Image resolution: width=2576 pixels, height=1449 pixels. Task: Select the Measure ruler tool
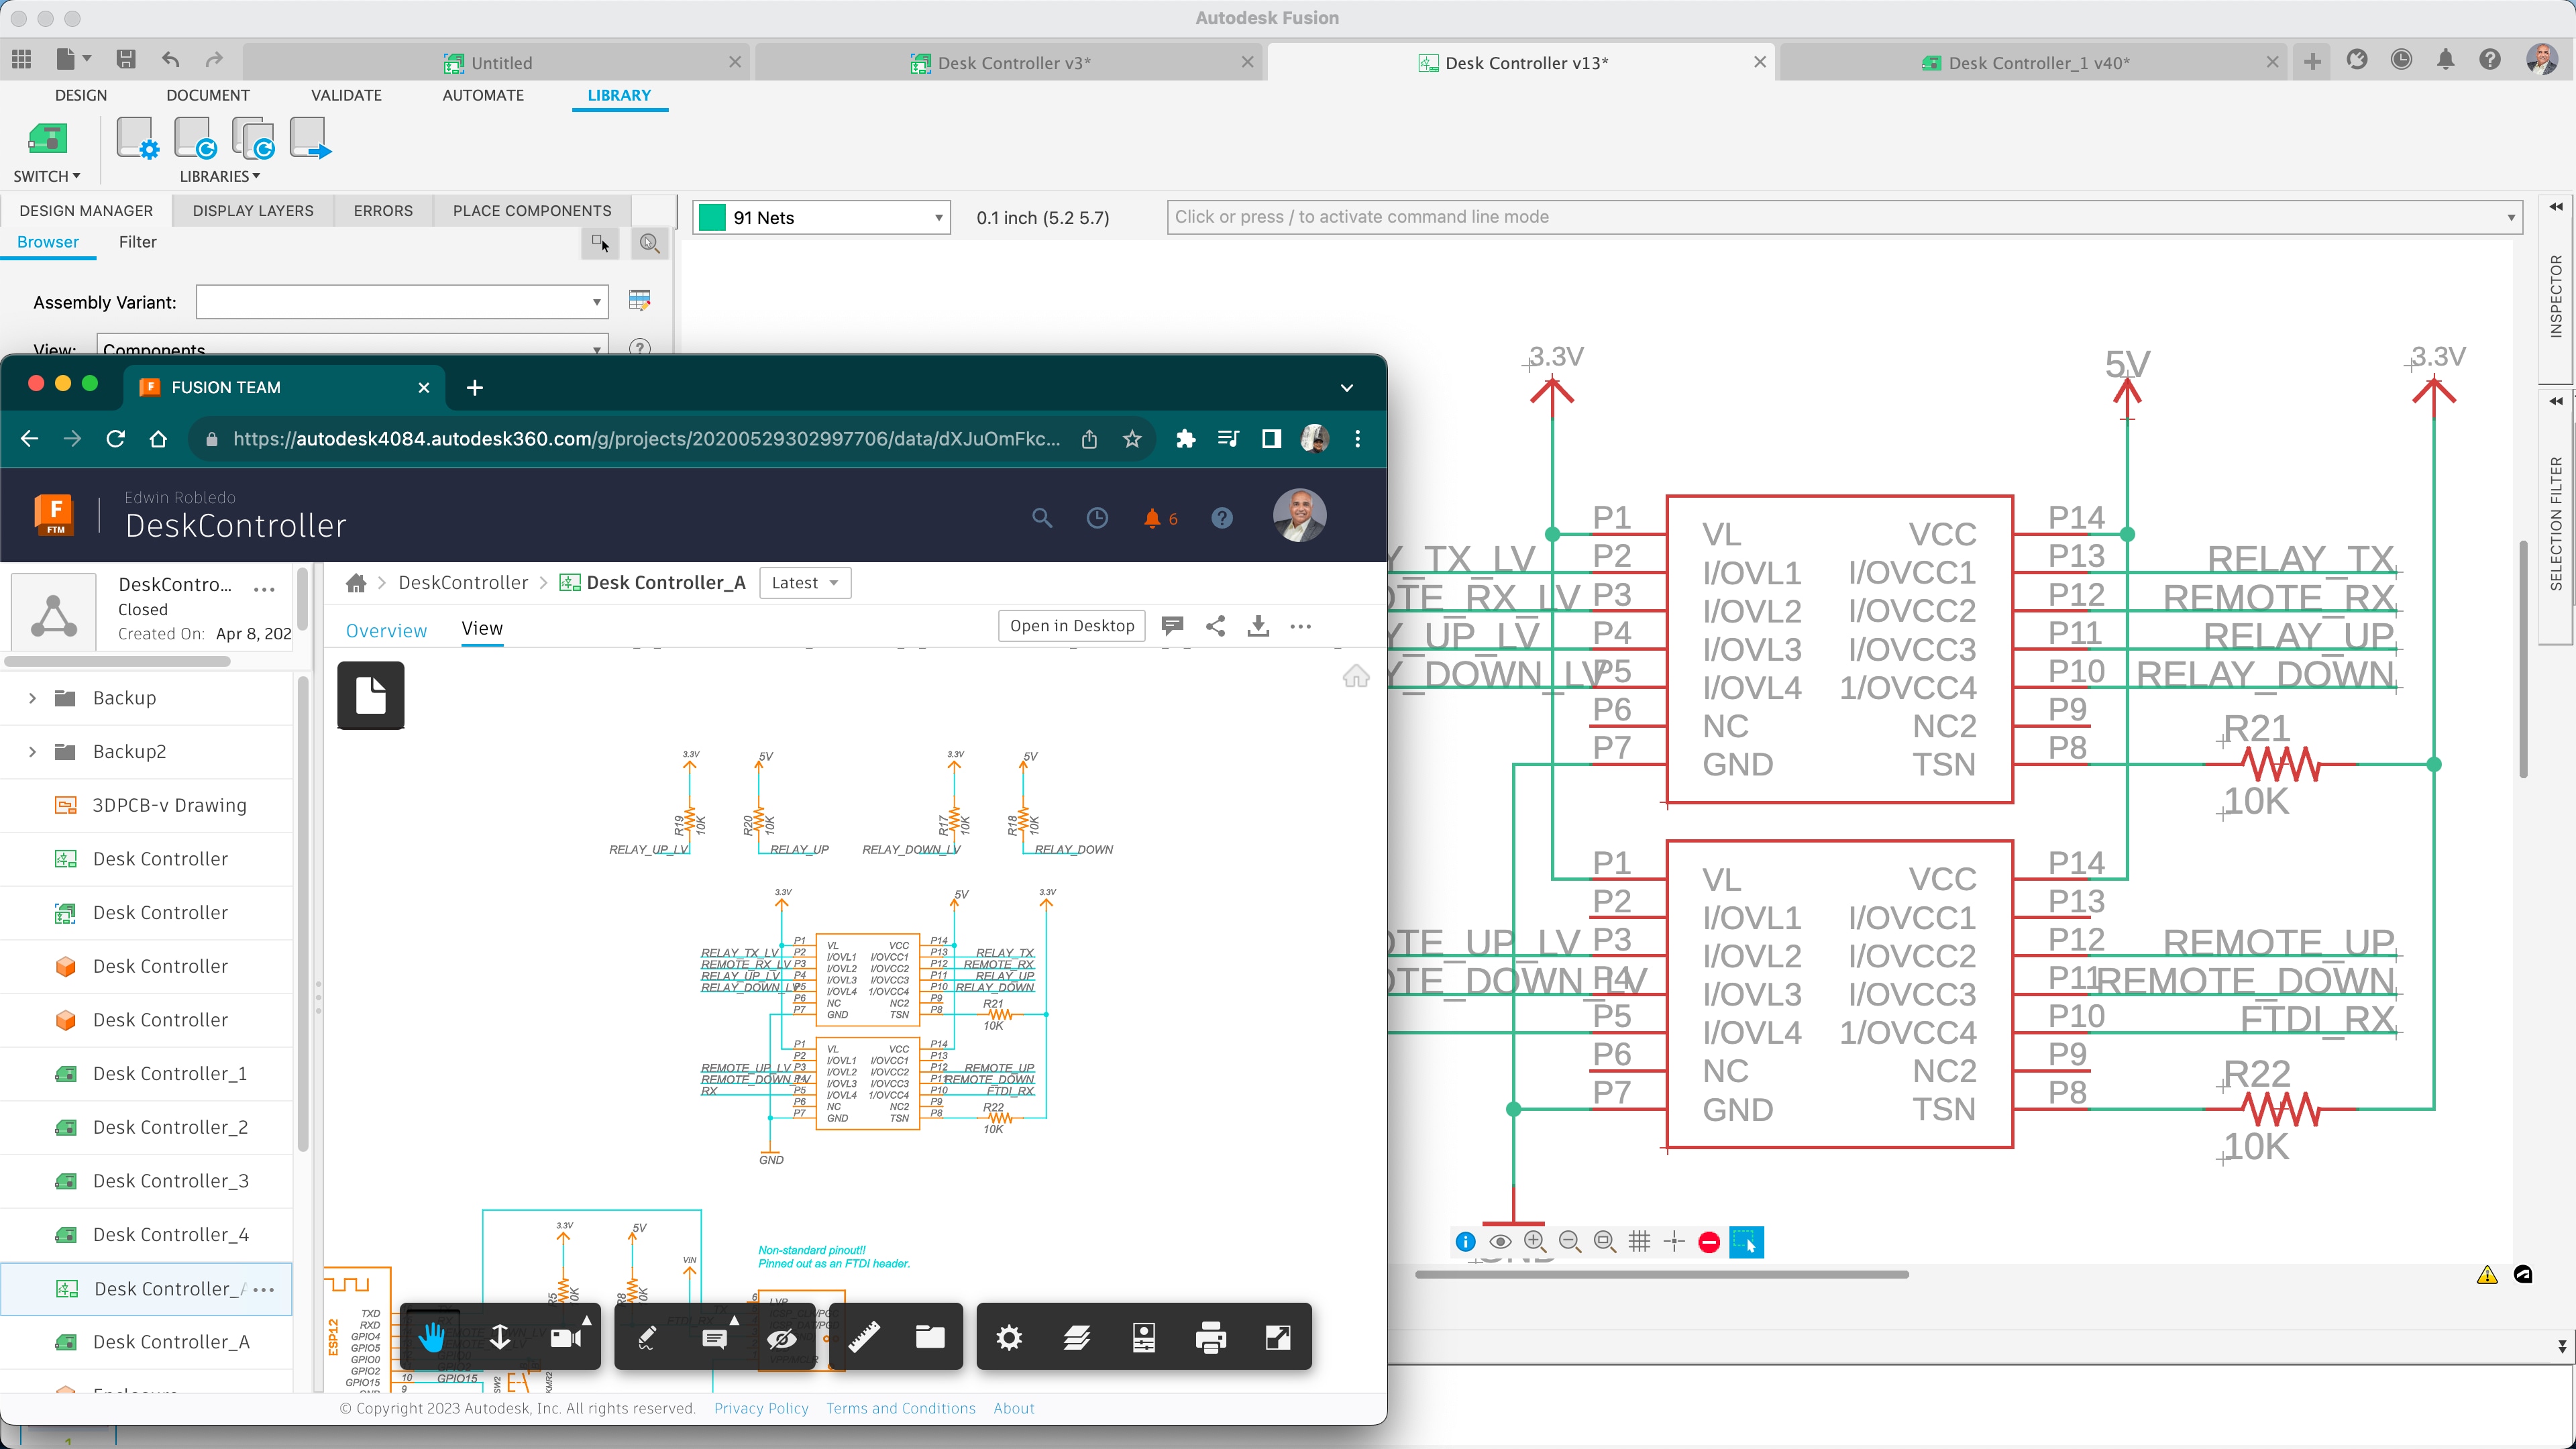point(863,1337)
